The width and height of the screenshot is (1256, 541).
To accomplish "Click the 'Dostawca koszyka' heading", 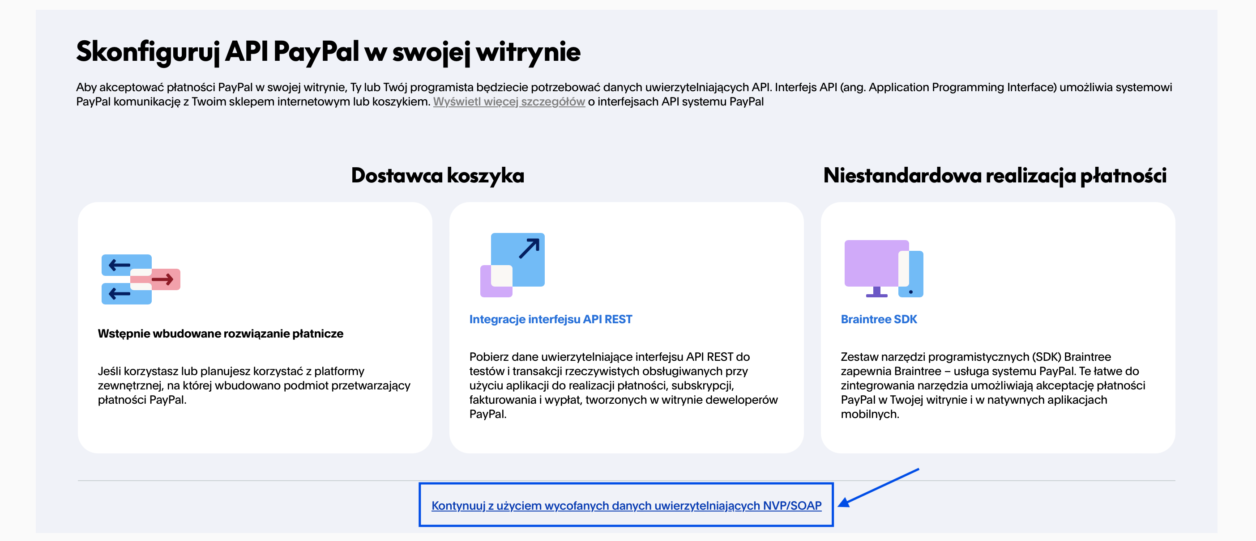I will [x=437, y=176].
